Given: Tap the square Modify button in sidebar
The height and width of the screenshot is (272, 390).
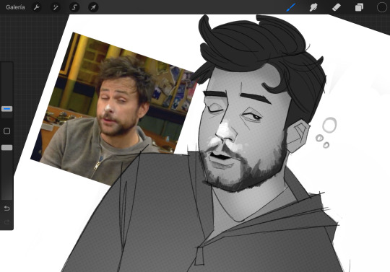Looking at the screenshot, I should (x=6, y=131).
